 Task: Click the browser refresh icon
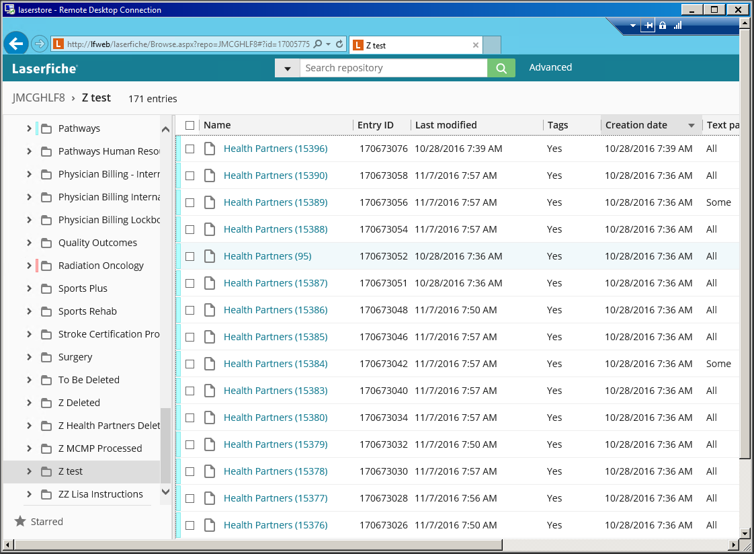pyautogui.click(x=339, y=44)
